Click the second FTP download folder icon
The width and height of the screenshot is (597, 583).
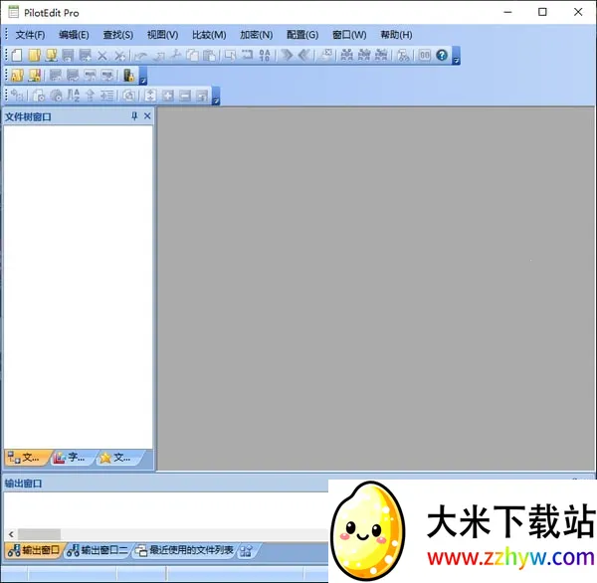pyautogui.click(x=34, y=76)
